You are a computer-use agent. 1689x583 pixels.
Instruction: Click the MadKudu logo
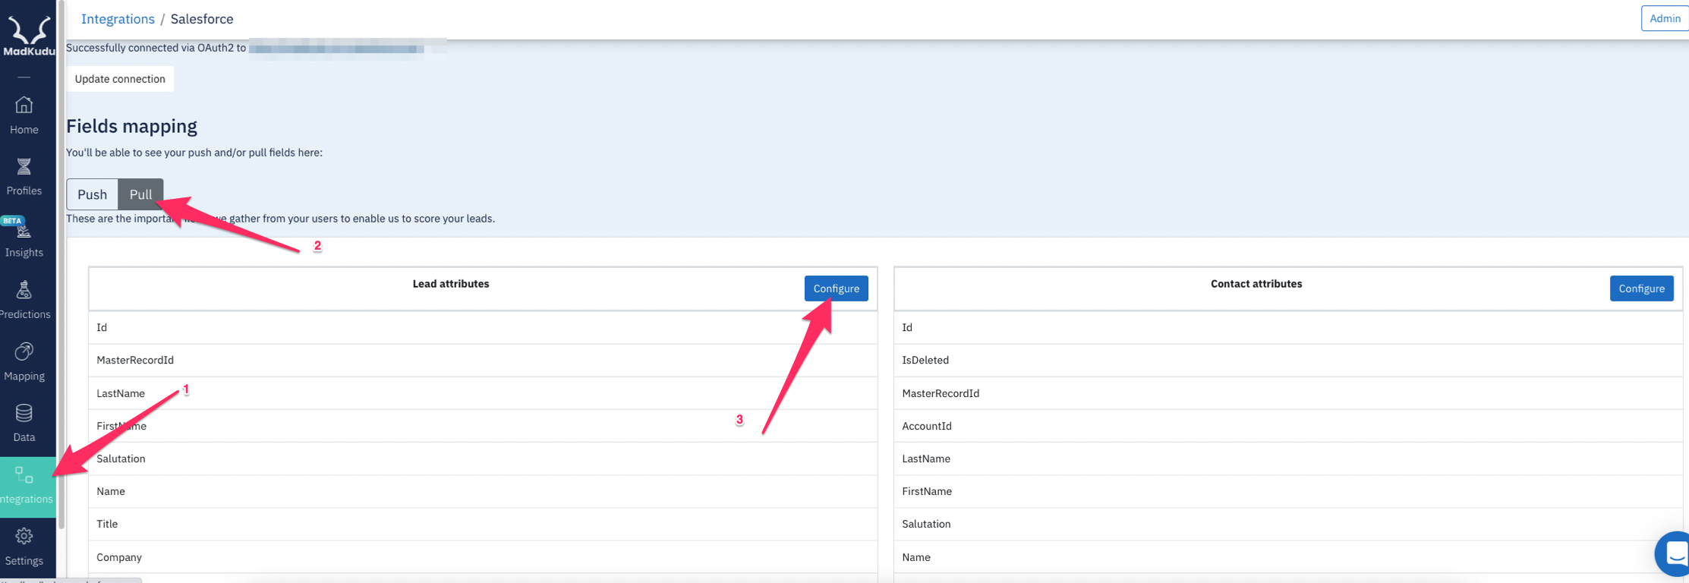pyautogui.click(x=29, y=36)
